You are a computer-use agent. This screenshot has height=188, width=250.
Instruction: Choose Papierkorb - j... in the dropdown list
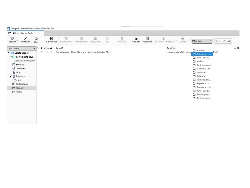(202, 87)
